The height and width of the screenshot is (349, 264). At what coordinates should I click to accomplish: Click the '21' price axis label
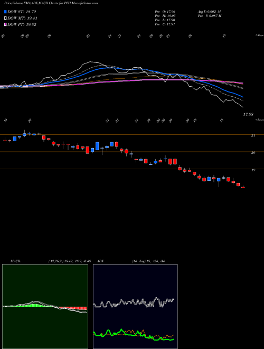(253, 135)
